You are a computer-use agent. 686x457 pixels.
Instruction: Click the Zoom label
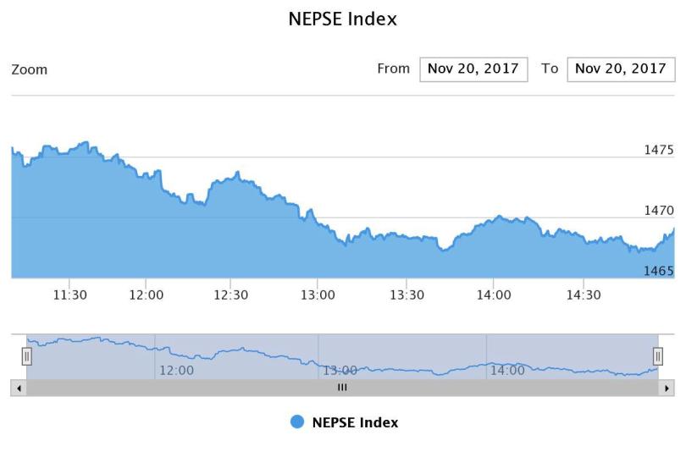[x=30, y=69]
